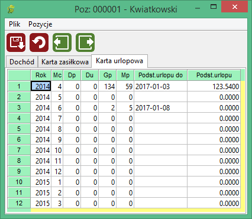The height and width of the screenshot is (219, 252).
Task: Click the Mp value 5 in row 3
Action: click(x=125, y=107)
